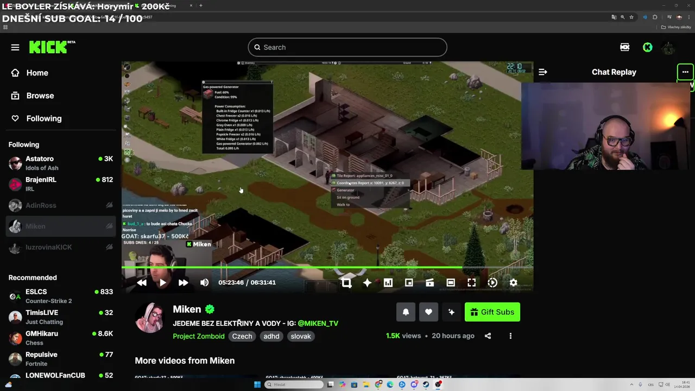Open BrajenIRL's channel in Following
Viewport: 695px width, 391px height.
(61, 184)
